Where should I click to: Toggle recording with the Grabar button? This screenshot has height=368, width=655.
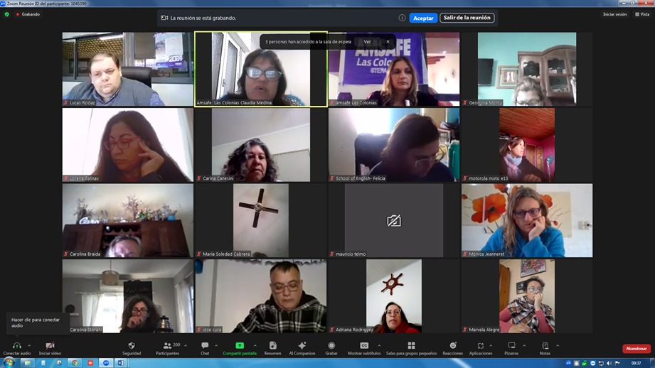pyautogui.click(x=331, y=346)
